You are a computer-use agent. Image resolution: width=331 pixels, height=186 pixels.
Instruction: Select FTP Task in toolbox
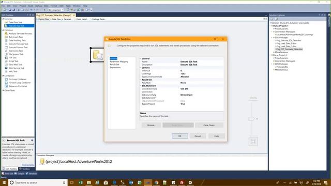12,57
